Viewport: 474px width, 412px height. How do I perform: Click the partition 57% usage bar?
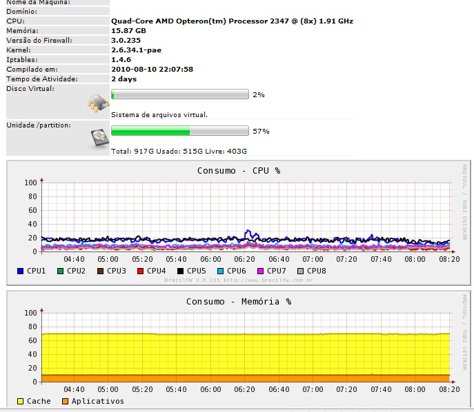point(180,131)
